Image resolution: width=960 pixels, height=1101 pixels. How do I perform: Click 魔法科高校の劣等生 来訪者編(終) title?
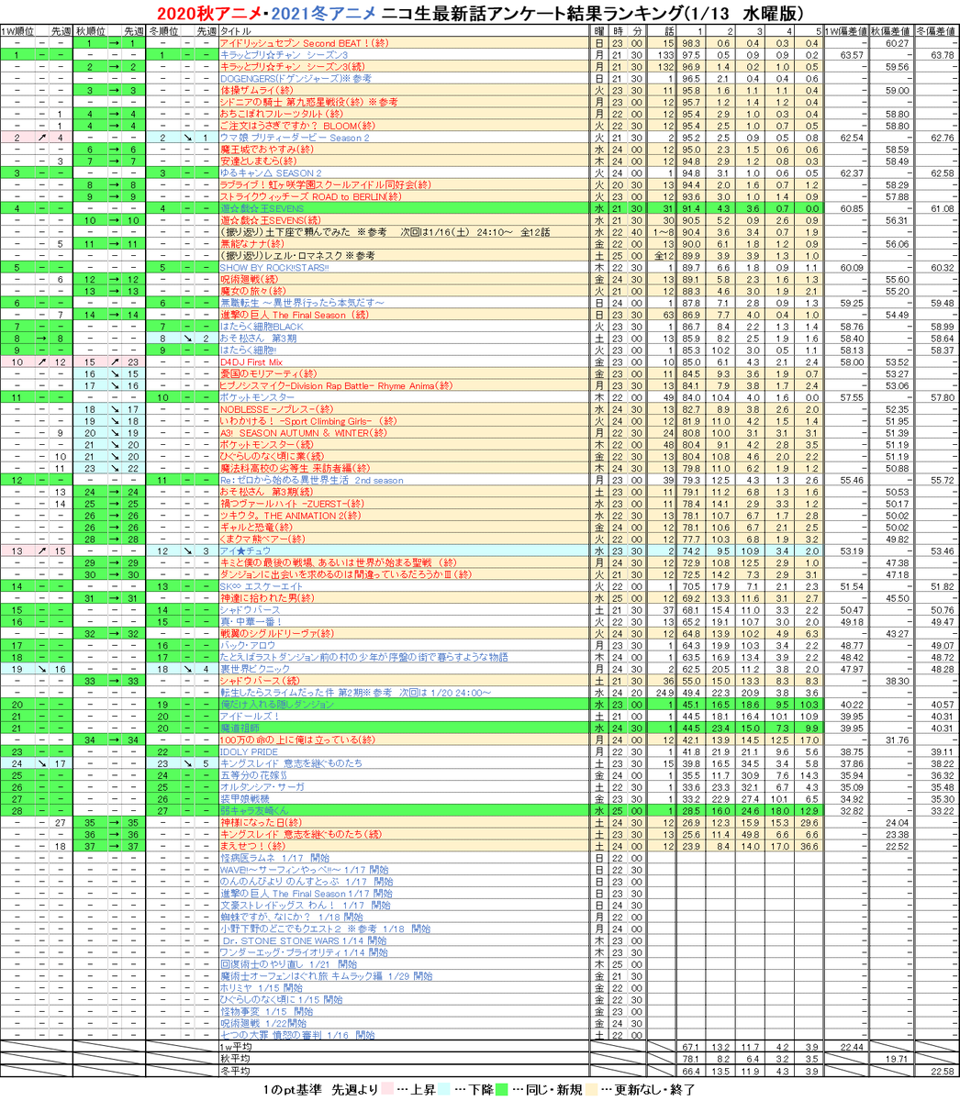295,469
